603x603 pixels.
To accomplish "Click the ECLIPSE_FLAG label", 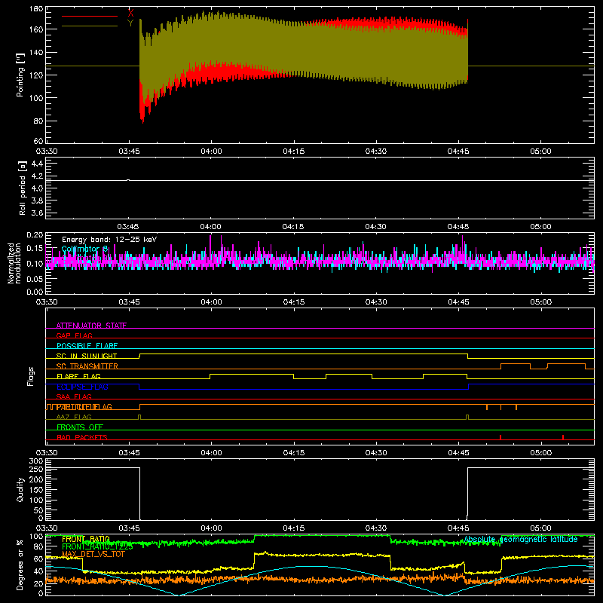I will coord(82,387).
